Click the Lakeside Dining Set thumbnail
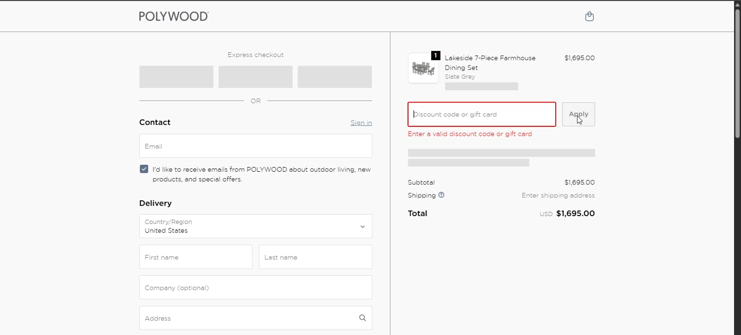The width and height of the screenshot is (741, 335). [423, 69]
